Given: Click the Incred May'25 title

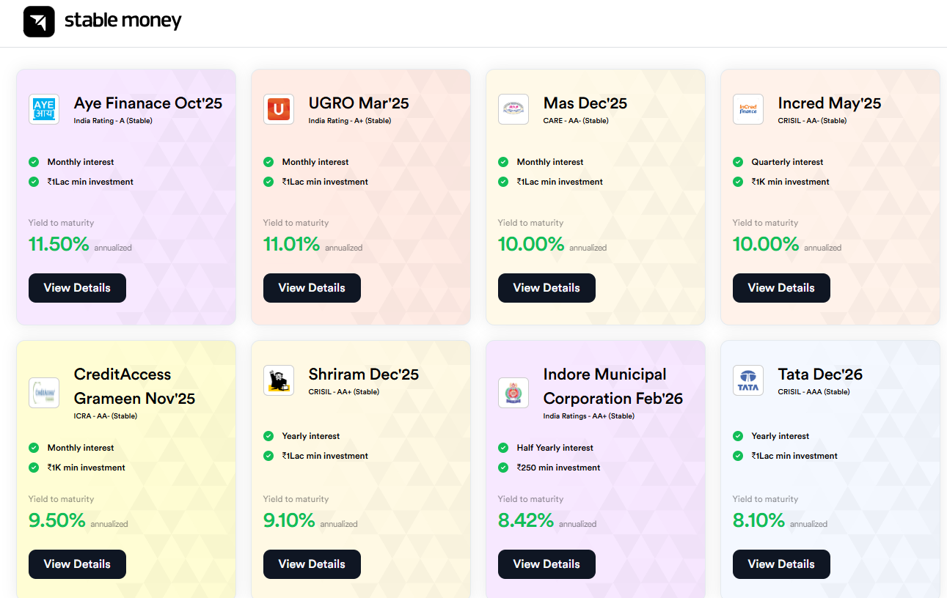Looking at the screenshot, I should 830,103.
